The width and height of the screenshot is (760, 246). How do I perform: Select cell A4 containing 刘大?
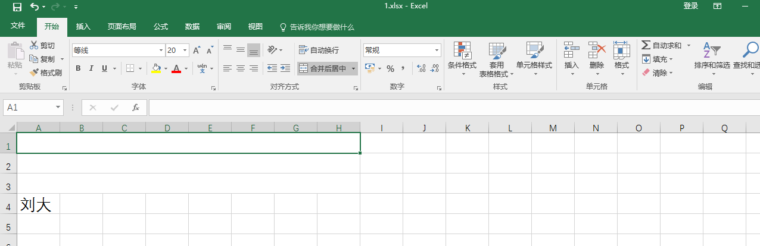tap(38, 204)
